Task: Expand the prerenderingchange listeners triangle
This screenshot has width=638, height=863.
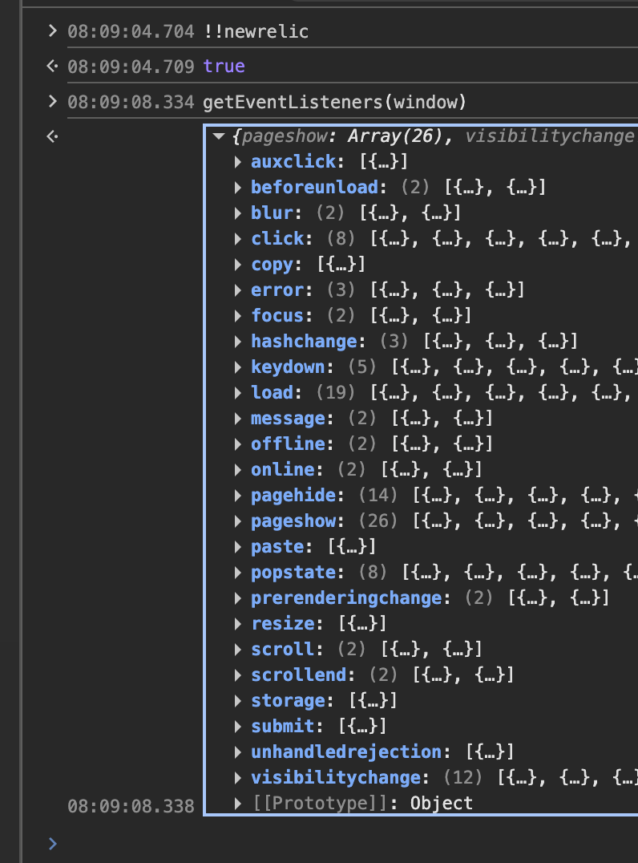Action: tap(237, 598)
